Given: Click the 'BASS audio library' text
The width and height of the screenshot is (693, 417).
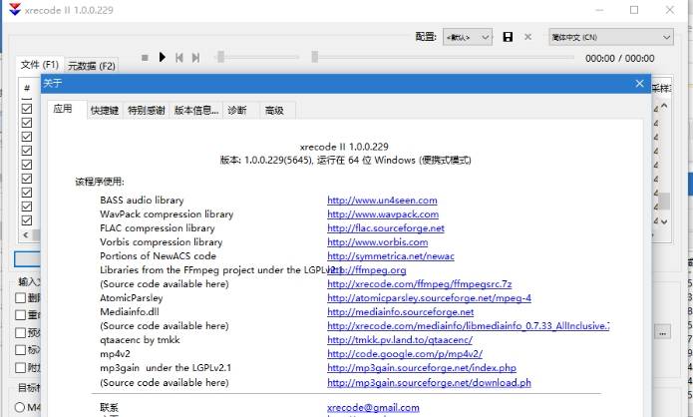Looking at the screenshot, I should tap(142, 201).
